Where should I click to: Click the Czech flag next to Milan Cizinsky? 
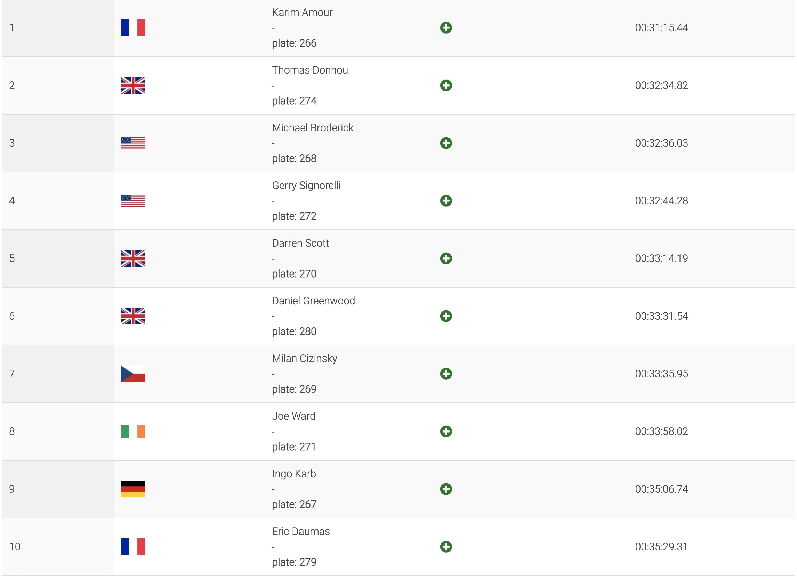[x=133, y=373]
